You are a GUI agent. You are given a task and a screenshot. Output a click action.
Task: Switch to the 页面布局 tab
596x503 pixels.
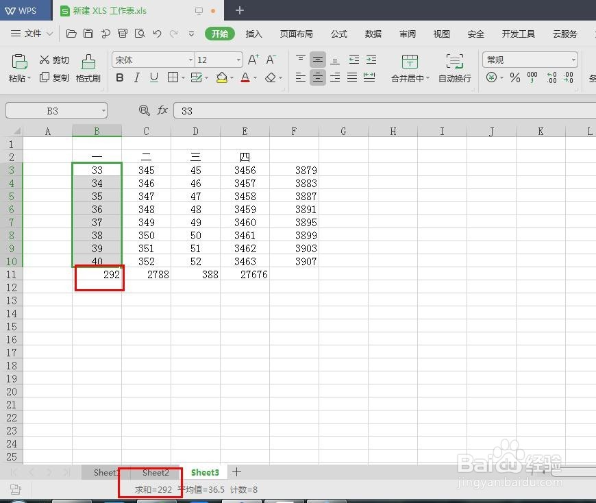click(296, 34)
